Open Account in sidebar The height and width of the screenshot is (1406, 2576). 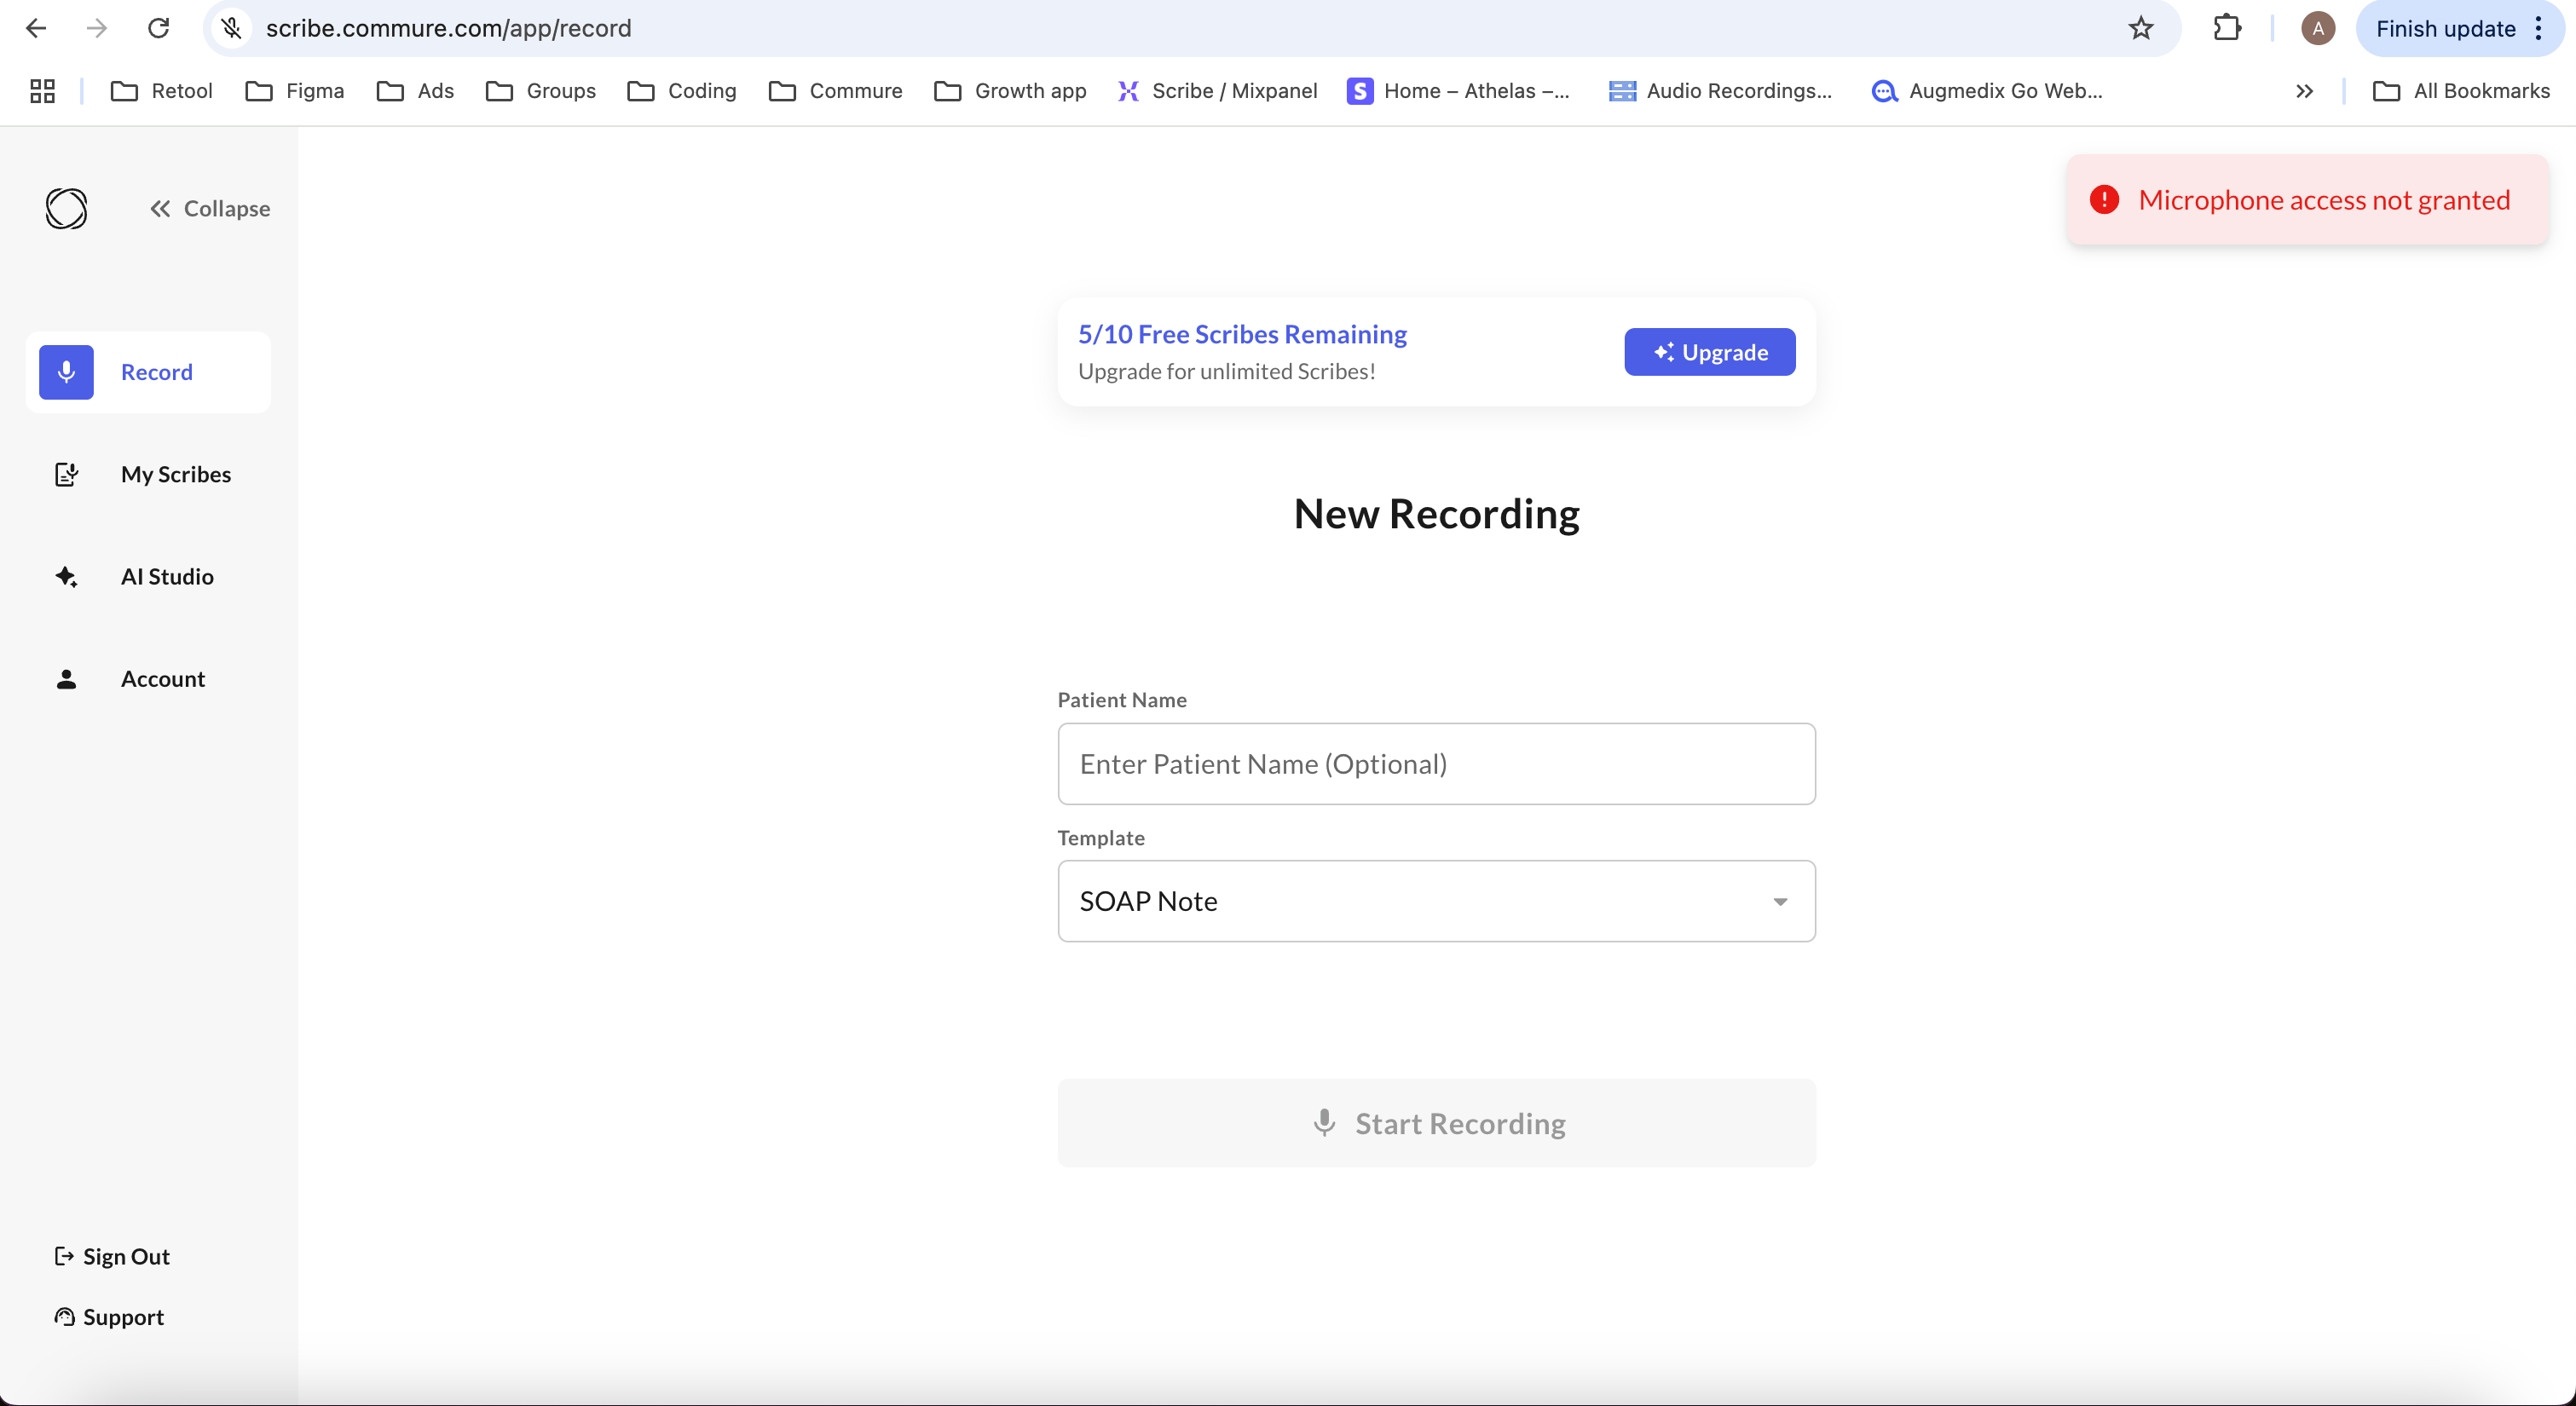pyautogui.click(x=163, y=679)
